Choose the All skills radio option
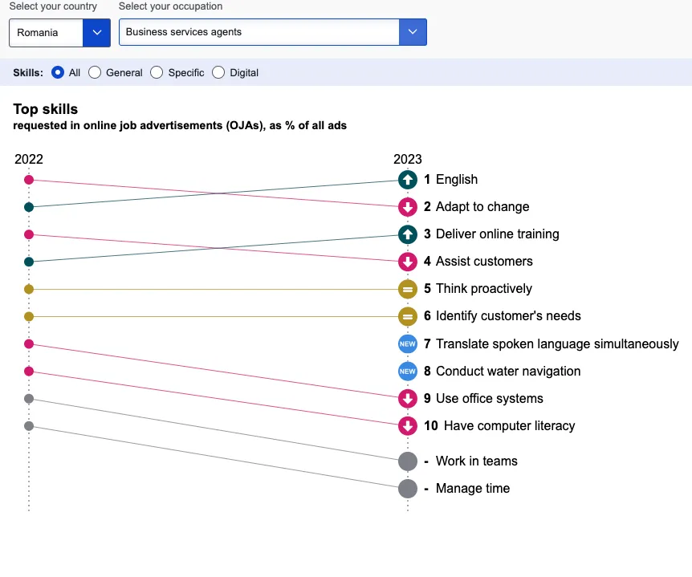Image resolution: width=692 pixels, height=577 pixels. 58,72
